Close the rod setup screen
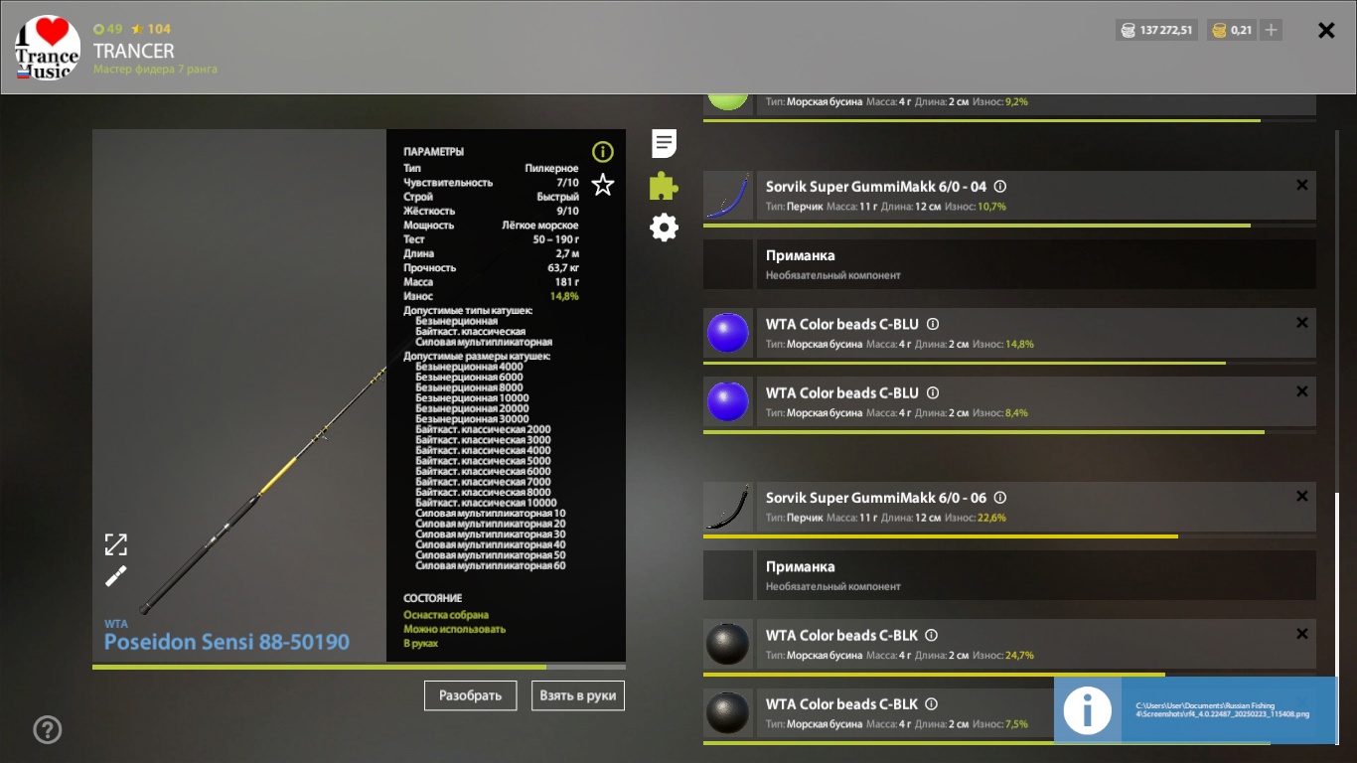 click(x=1326, y=31)
